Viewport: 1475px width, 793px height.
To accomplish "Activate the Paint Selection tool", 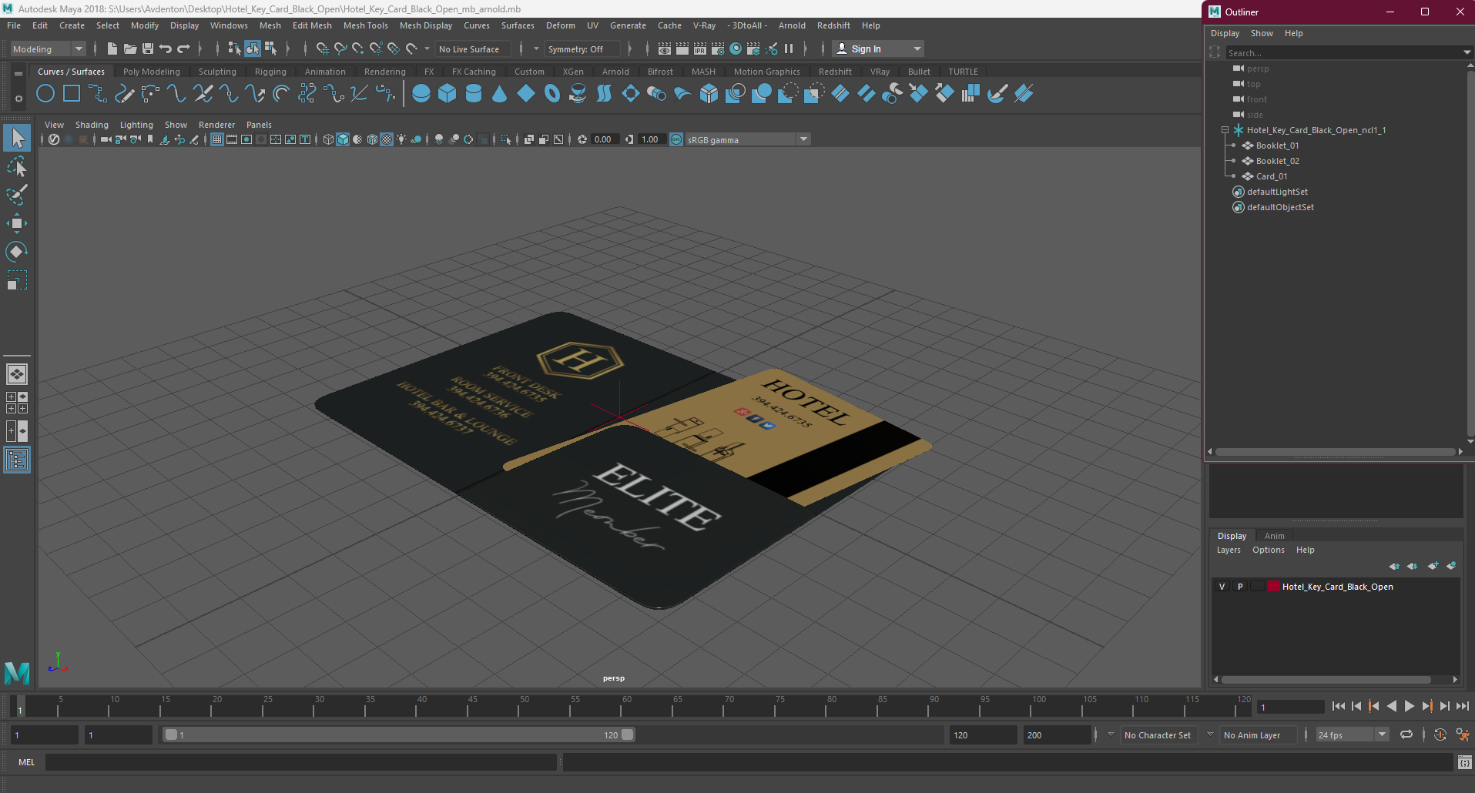I will click(17, 195).
